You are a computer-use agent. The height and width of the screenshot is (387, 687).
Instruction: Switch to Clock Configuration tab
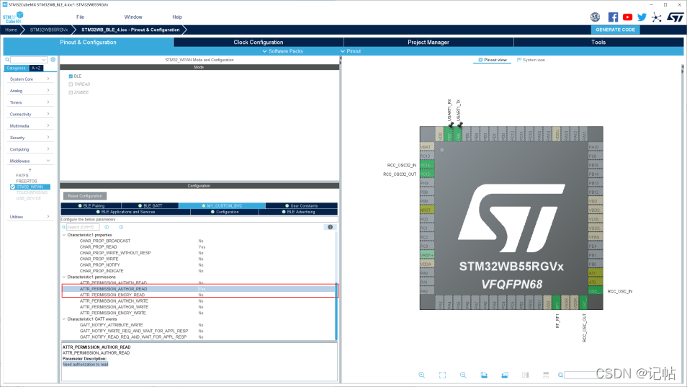click(x=259, y=42)
